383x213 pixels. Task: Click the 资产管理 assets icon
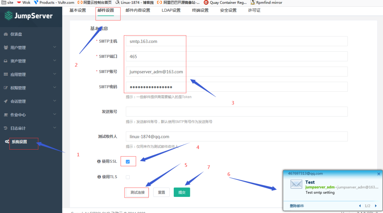click(5, 61)
